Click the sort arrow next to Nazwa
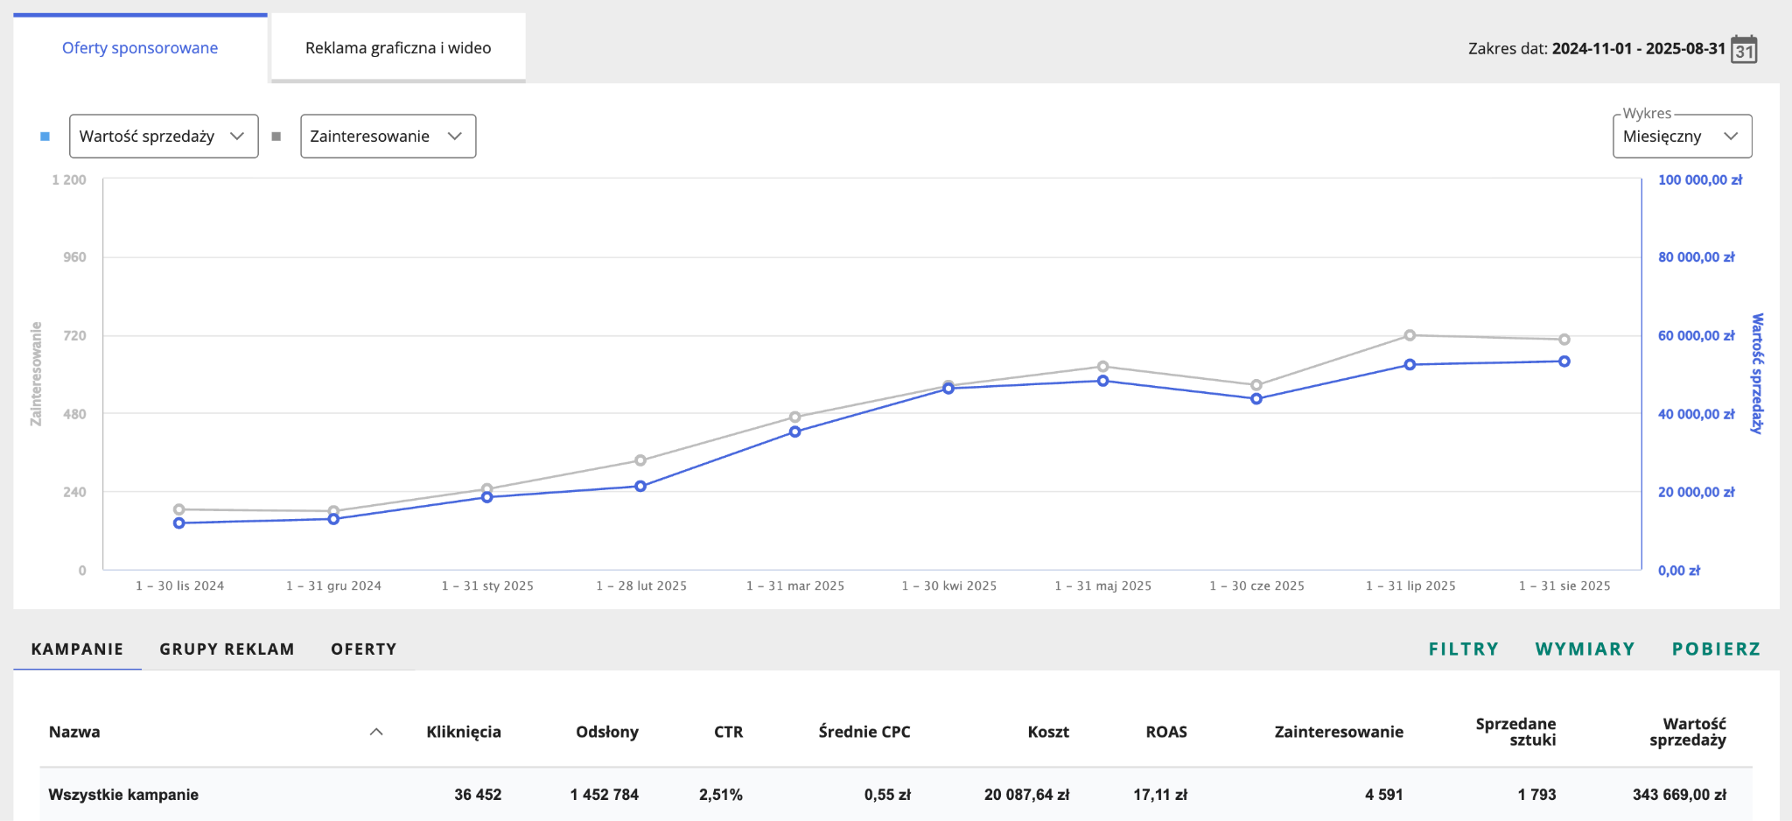The image size is (1792, 821). 376,732
